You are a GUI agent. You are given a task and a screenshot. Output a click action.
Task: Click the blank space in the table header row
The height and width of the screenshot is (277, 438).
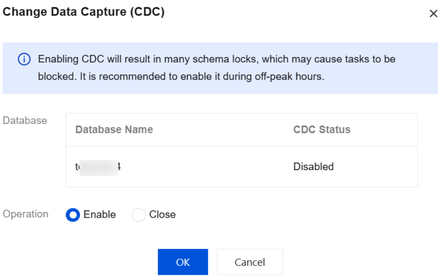pos(222,130)
